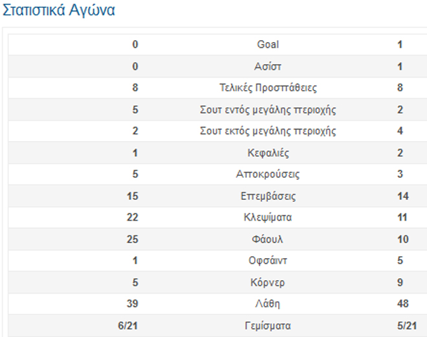Select the home team's 25 fouls value
Screen dimensions: 427x337
pos(133,239)
